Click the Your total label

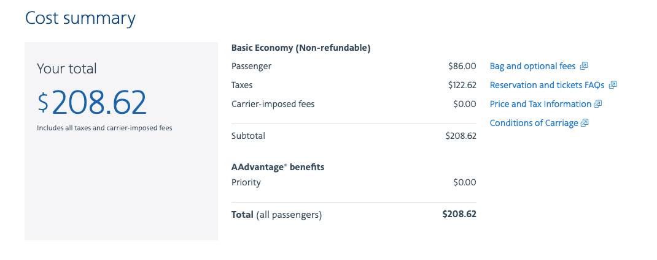pos(67,69)
